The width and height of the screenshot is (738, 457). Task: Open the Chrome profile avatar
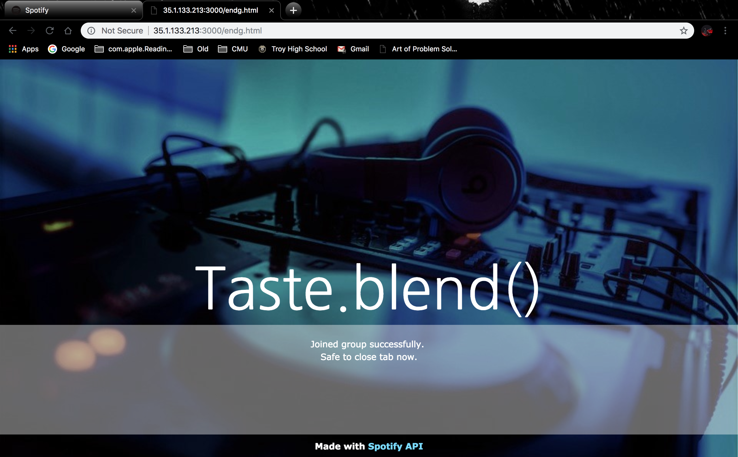coord(707,31)
